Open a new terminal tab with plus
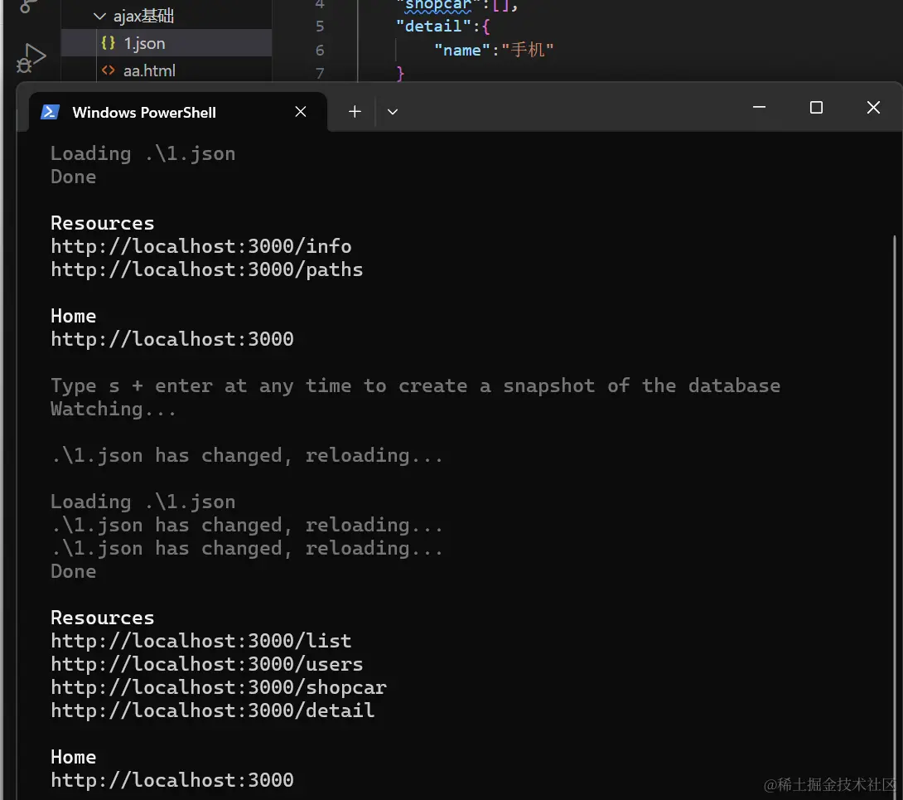Viewport: 903px width, 800px height. 355,112
